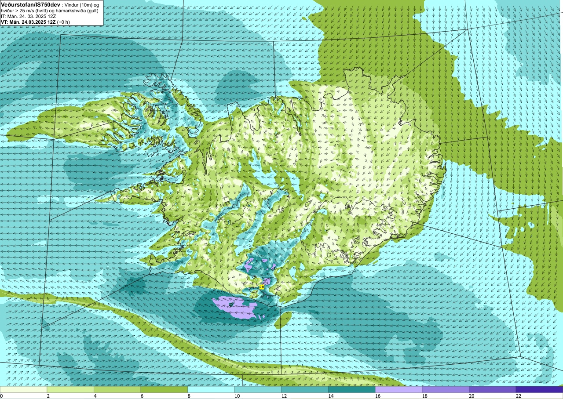Click the 8–10 m/s pale cyan swatch

[x=211, y=389]
